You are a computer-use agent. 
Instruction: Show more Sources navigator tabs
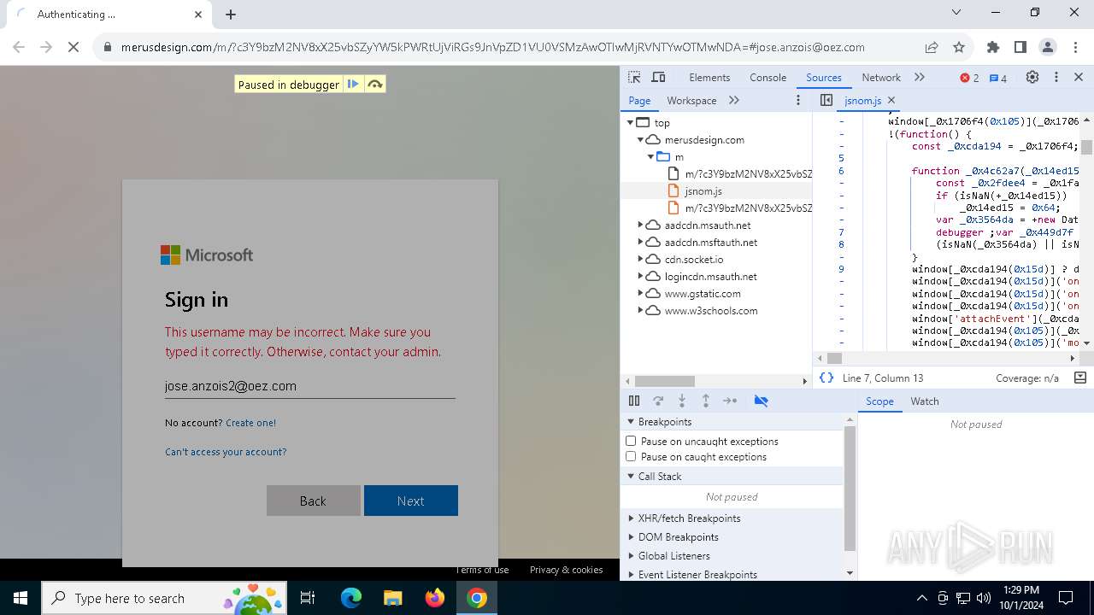tap(734, 100)
